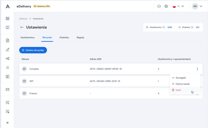Open the dashboard grid icon in sidebar
This screenshot has width=208, height=128.
(7, 18)
